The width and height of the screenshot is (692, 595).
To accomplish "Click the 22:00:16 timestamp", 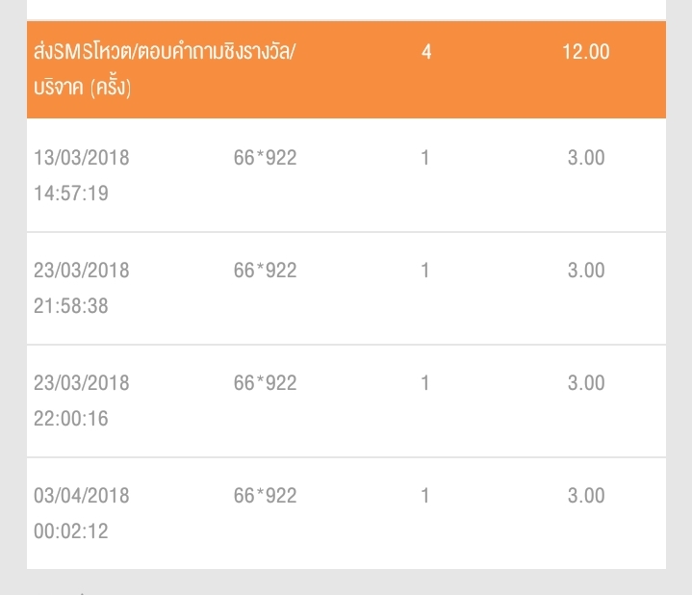I will 71,419.
